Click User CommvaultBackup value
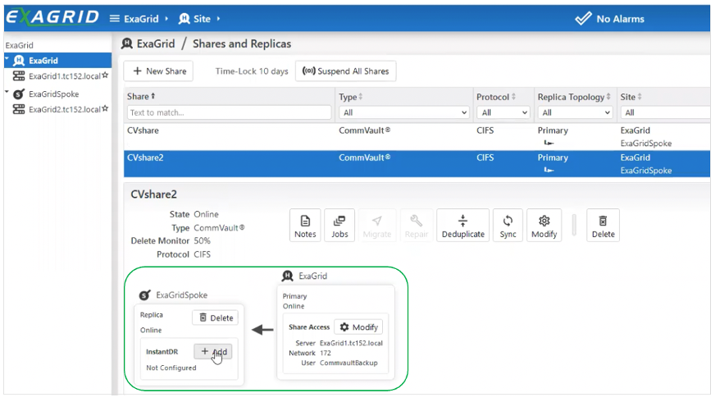The height and width of the screenshot is (402, 720). click(349, 363)
